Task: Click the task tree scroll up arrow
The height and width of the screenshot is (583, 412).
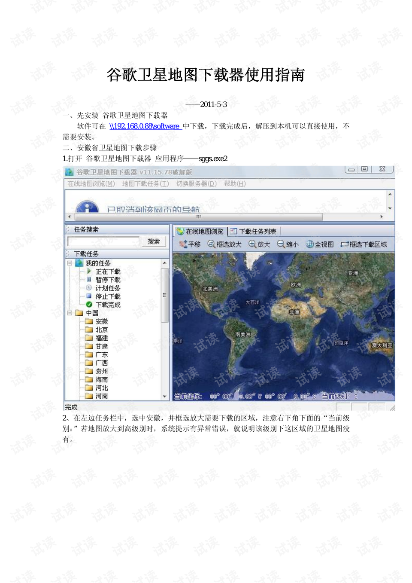Action: click(x=164, y=263)
